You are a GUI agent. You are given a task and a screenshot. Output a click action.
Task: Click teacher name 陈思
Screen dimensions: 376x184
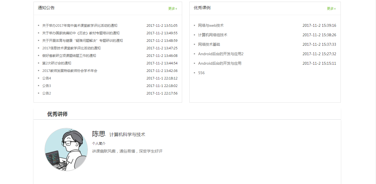99,134
